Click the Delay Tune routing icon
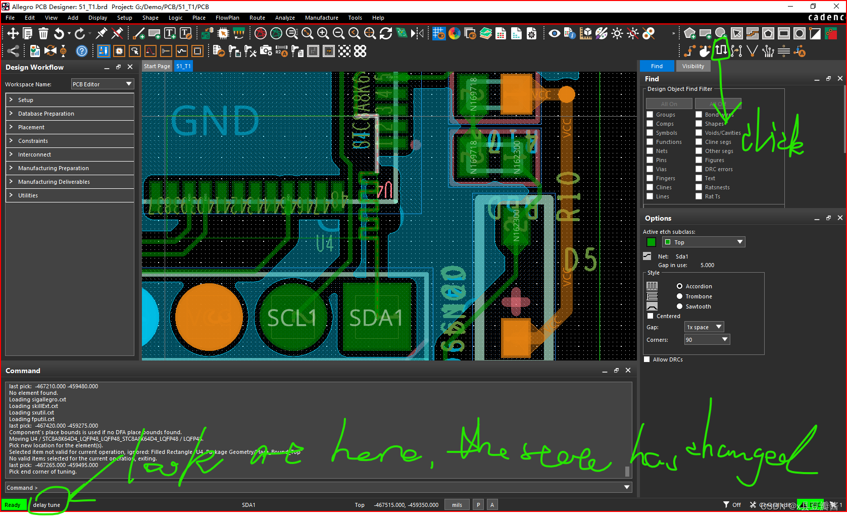 click(x=721, y=50)
